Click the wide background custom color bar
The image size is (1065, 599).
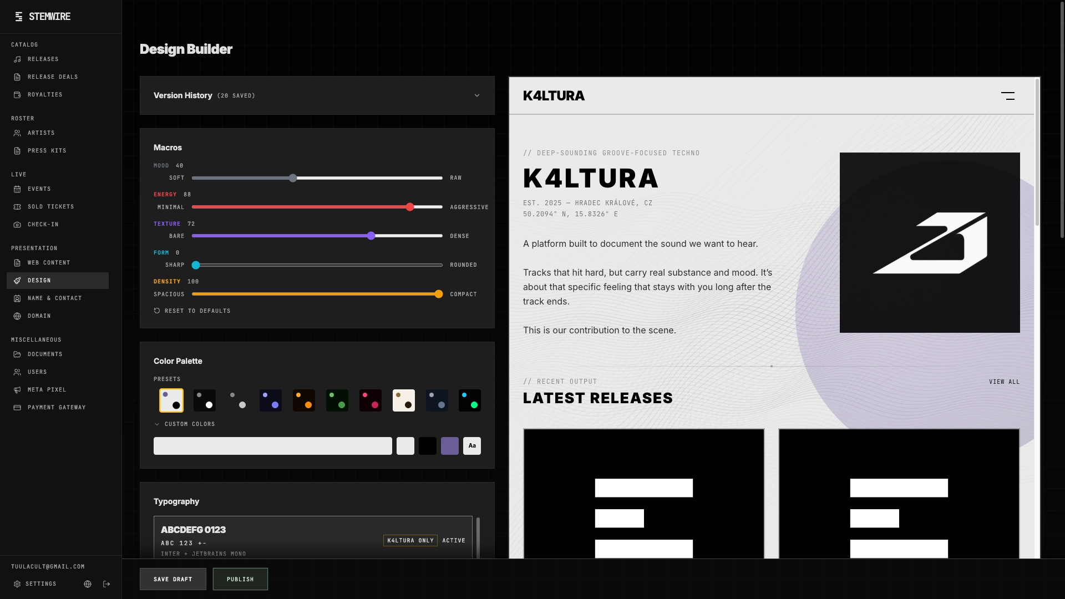(x=273, y=446)
